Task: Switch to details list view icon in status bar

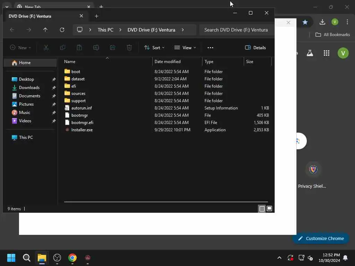Action: click(262, 209)
